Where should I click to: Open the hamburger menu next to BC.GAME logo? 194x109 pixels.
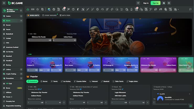[4, 3]
